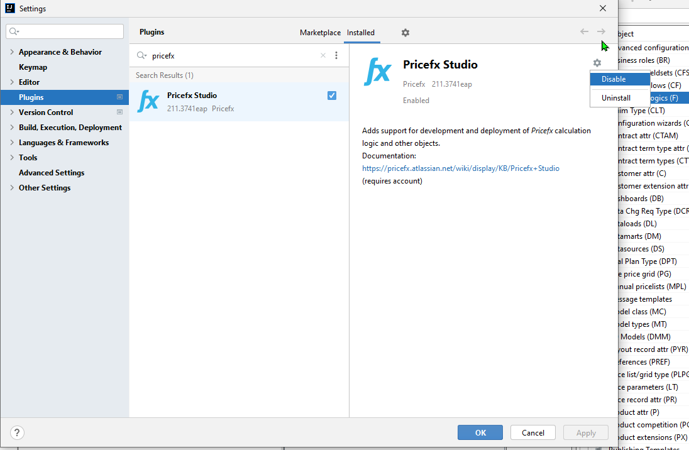Expand the Editor settings section

click(x=11, y=82)
